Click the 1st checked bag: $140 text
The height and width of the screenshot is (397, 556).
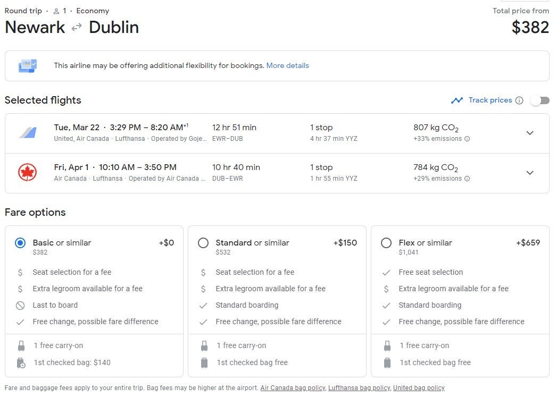72,362
